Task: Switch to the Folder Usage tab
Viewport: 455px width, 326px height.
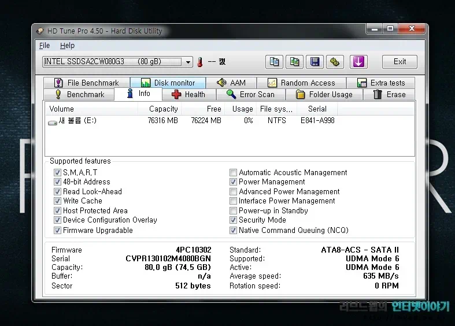Action: 324,95
